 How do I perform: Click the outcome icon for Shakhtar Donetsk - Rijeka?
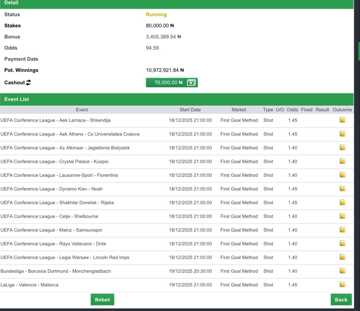pyautogui.click(x=342, y=202)
